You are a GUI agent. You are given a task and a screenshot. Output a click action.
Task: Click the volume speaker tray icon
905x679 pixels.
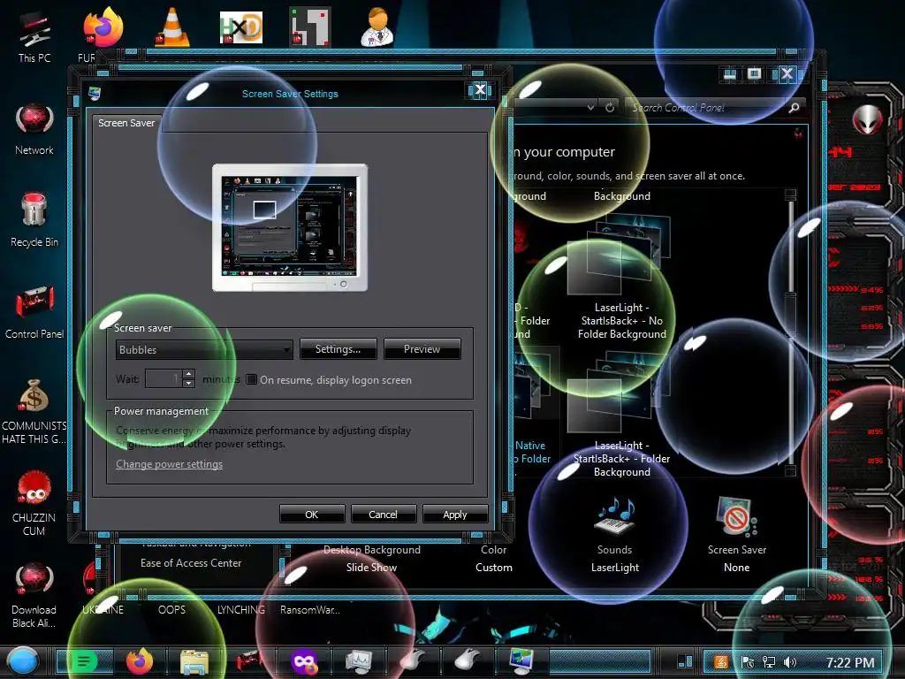tap(789, 662)
